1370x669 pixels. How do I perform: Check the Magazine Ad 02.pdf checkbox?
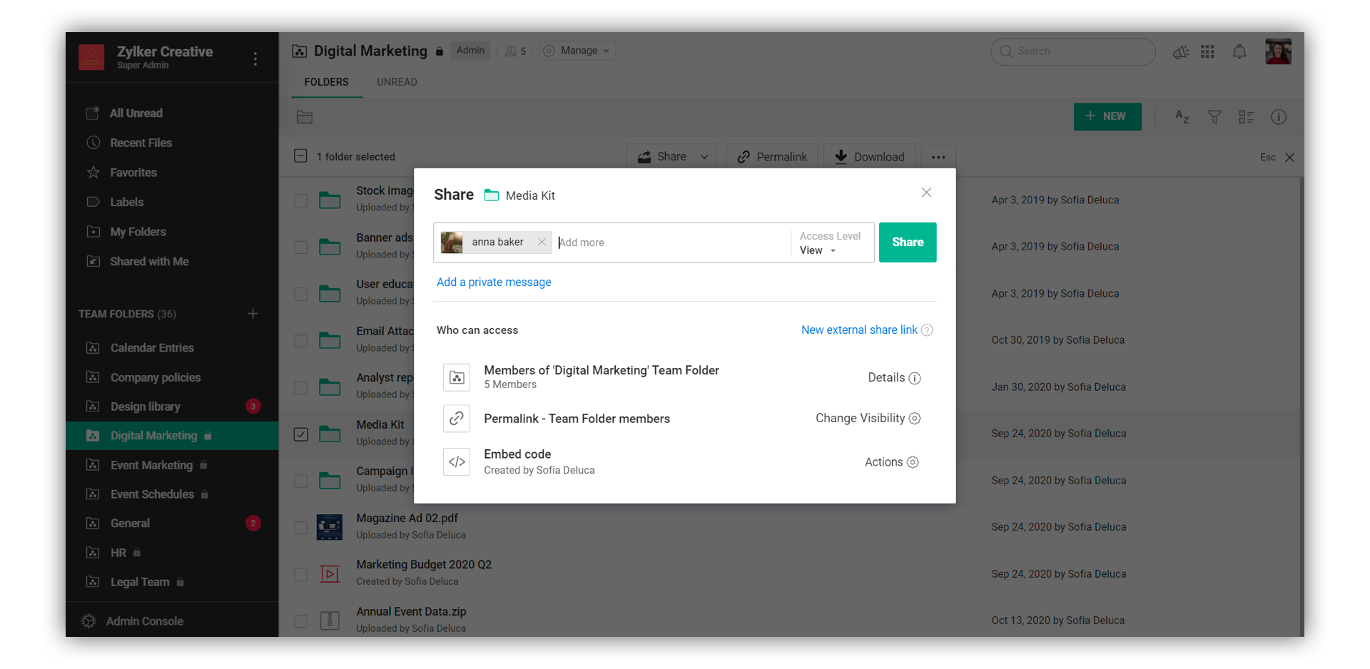pyautogui.click(x=301, y=528)
